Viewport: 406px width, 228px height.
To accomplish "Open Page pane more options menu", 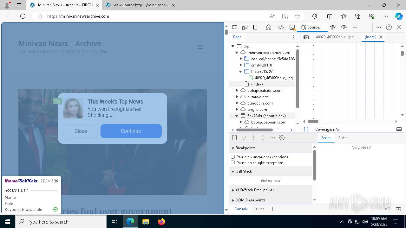I will coord(294,37).
